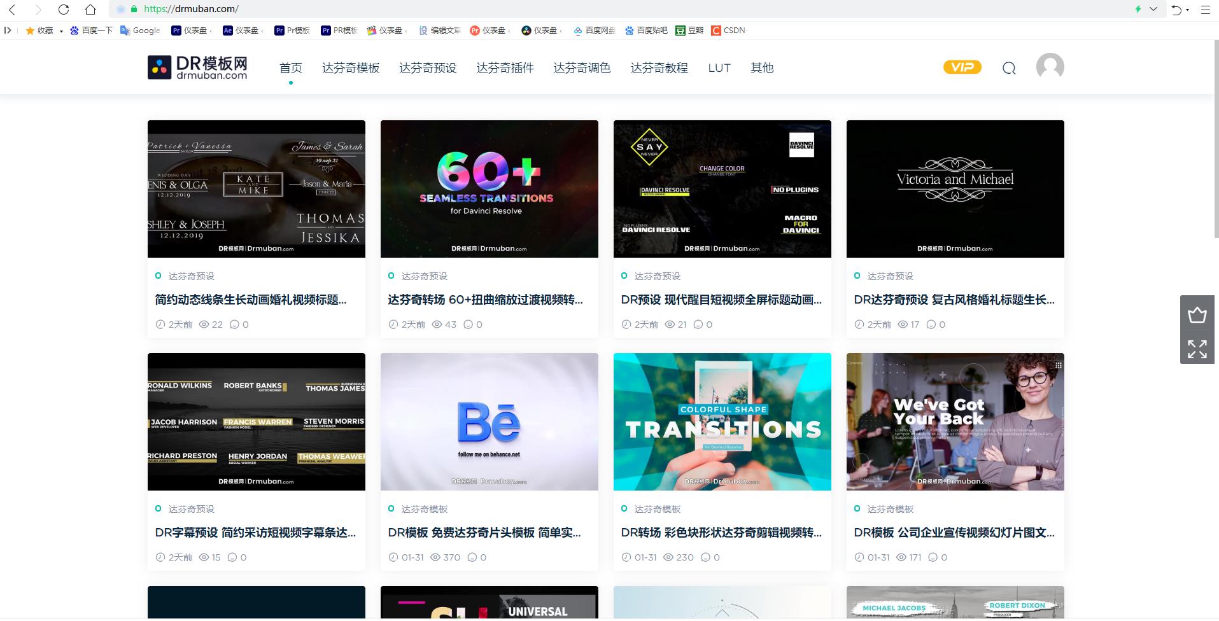Click the VIP button in the header
The image size is (1219, 621).
962,66
